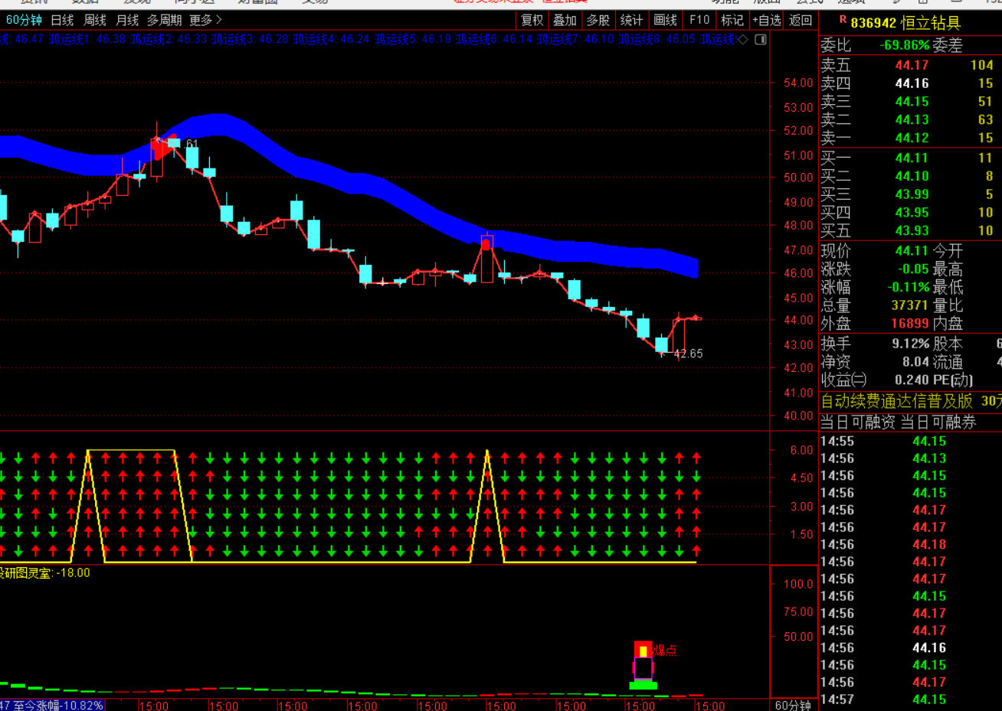1002x711 pixels.
Task: Open the 统计 statistics button
Action: [x=631, y=20]
